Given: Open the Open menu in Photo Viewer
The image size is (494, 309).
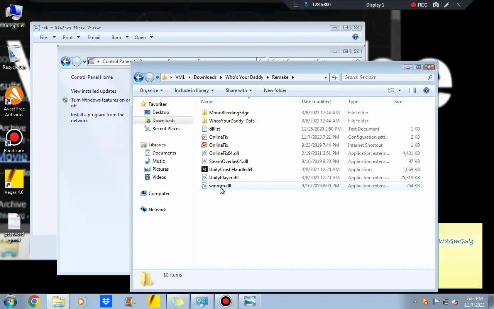Looking at the screenshot, I should click(x=144, y=37).
